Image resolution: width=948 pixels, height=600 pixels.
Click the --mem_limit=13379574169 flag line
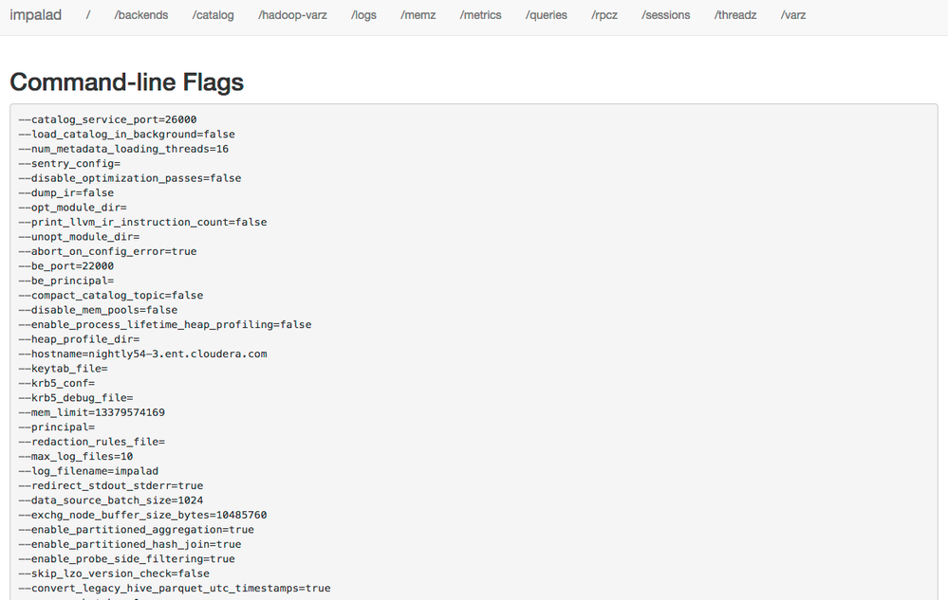pos(91,412)
